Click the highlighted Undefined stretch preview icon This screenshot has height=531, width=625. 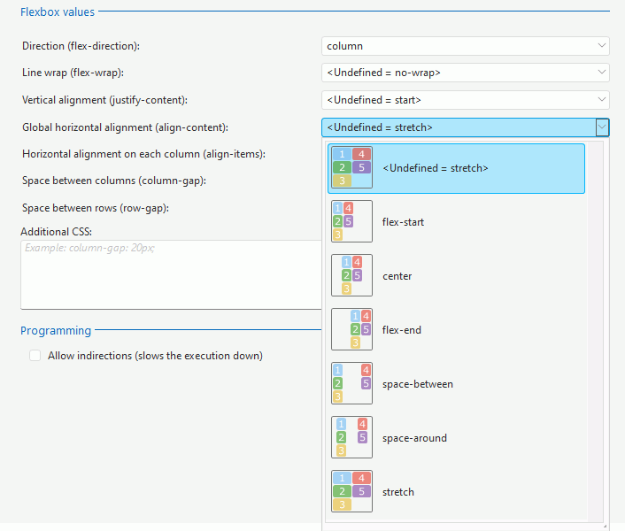tap(351, 167)
